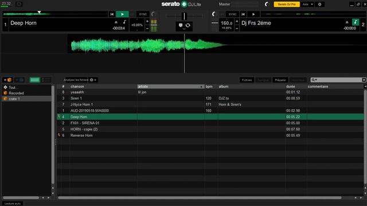Open the Aide help dropdown
Screen dimensions: 367x206
click(x=307, y=5)
